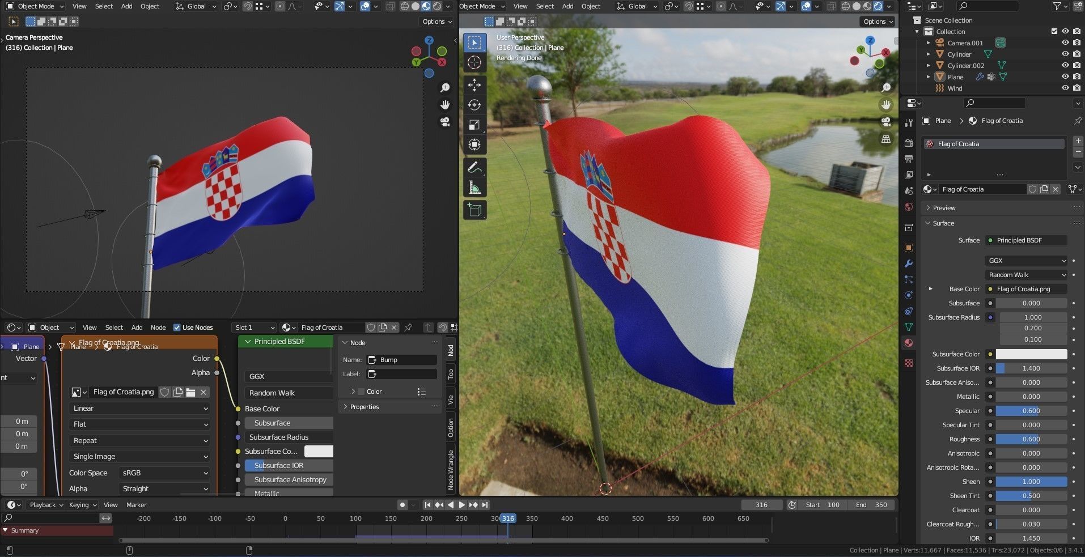Open Modifier properties wrench tab
This screenshot has height=557, width=1085.
[909, 263]
